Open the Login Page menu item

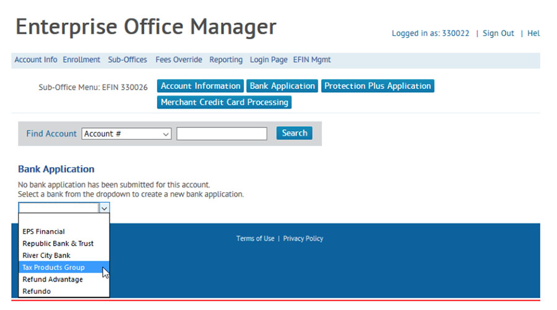tap(269, 59)
